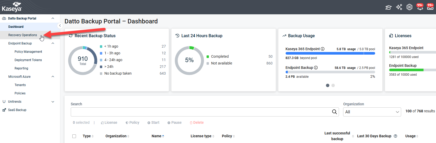Open the settings gear icon

tap(409, 7)
